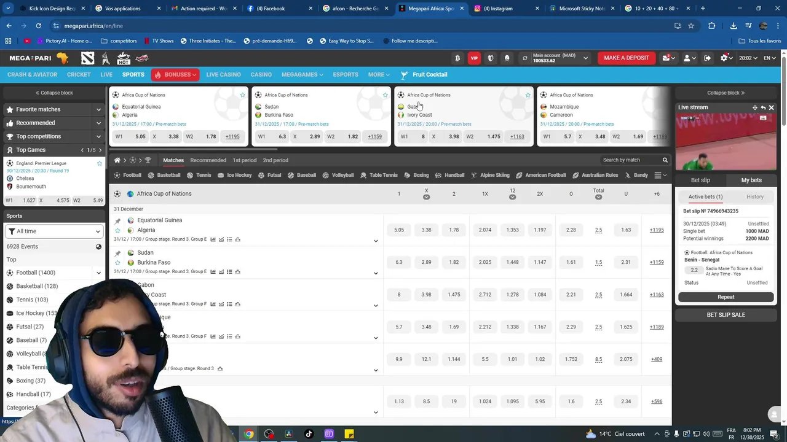Open the shield icon in header
The image size is (787, 442).
point(490,58)
